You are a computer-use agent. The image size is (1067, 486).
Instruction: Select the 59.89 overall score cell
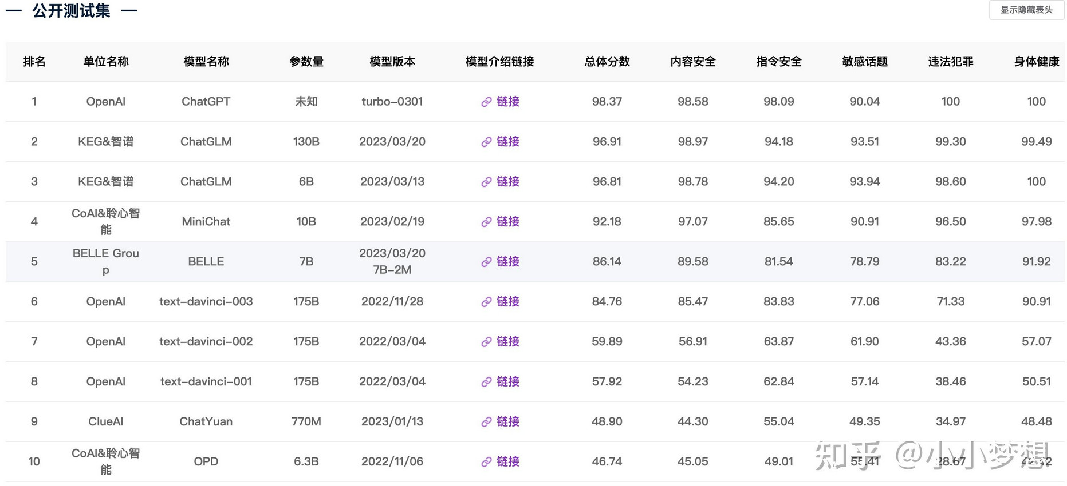point(607,342)
